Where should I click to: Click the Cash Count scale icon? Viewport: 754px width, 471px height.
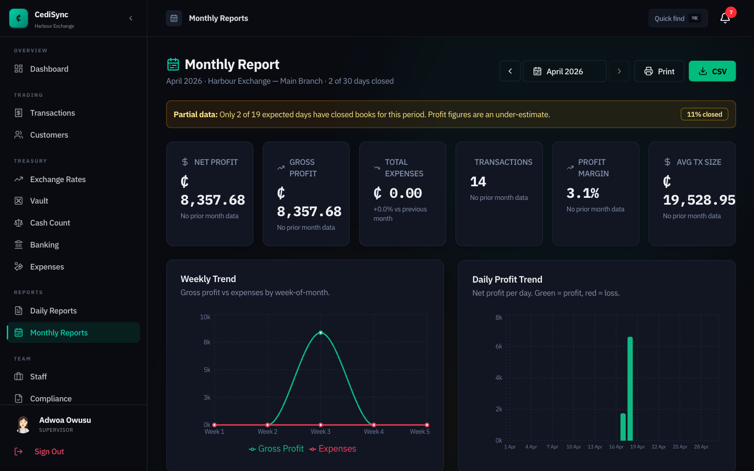19,222
